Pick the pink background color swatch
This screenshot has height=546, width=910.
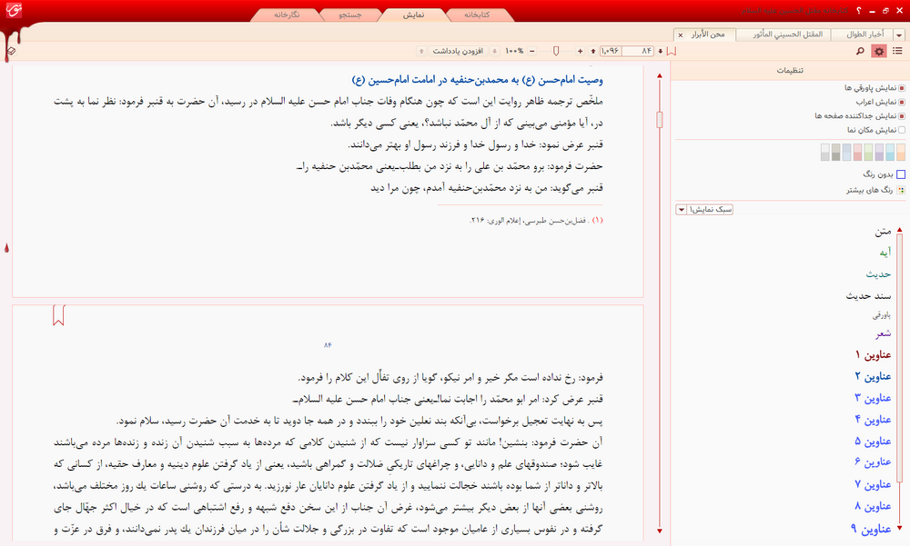click(858, 152)
